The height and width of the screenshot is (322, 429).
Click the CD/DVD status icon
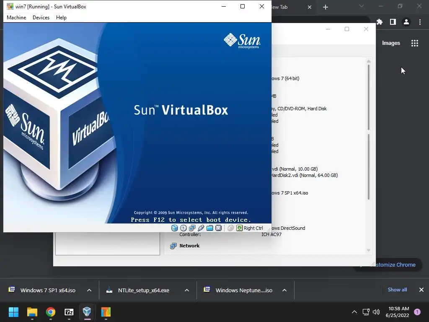183,228
